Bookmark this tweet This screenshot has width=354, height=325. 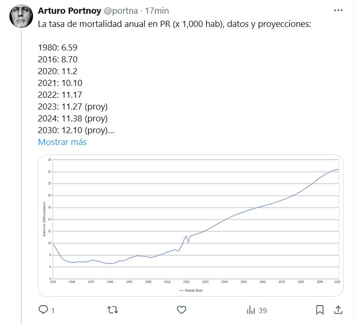tap(320, 310)
